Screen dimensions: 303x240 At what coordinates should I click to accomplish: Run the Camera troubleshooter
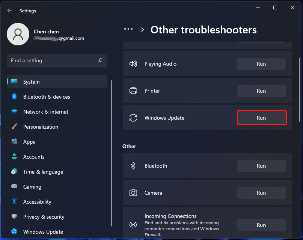[261, 193]
